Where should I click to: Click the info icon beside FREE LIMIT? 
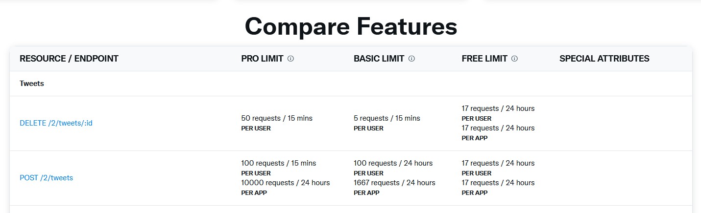pyautogui.click(x=514, y=59)
